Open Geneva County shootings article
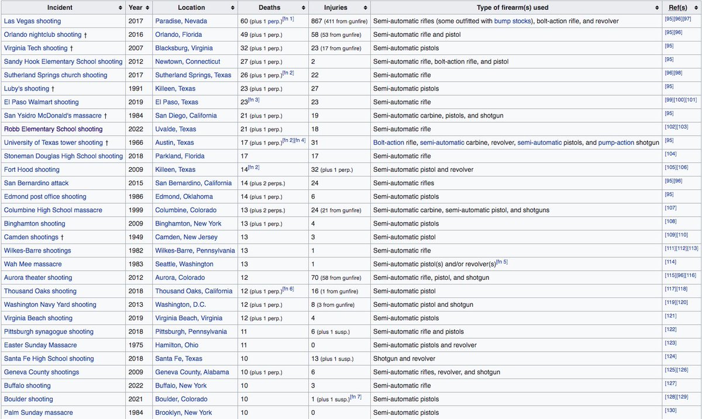The height and width of the screenshot is (419, 702). point(42,372)
